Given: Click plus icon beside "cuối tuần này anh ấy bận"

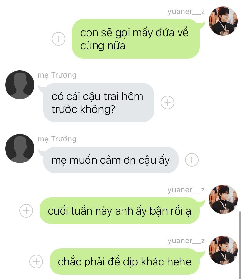Looking at the screenshot, I should (x=26, y=210).
